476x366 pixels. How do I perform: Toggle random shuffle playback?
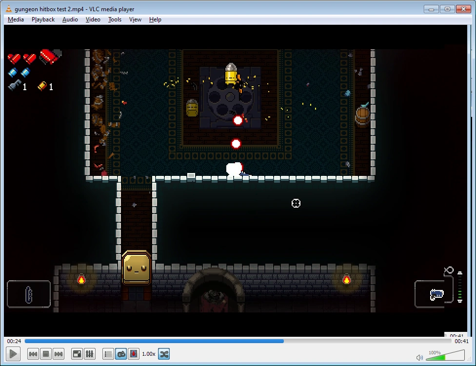pos(164,354)
